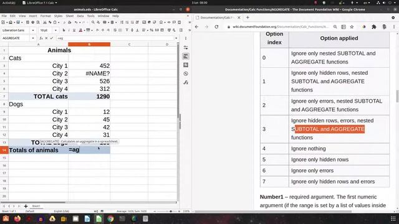Click Align Top icon in Calc
This screenshot has height=224, width=399.
pyautogui.click(x=127, y=30)
